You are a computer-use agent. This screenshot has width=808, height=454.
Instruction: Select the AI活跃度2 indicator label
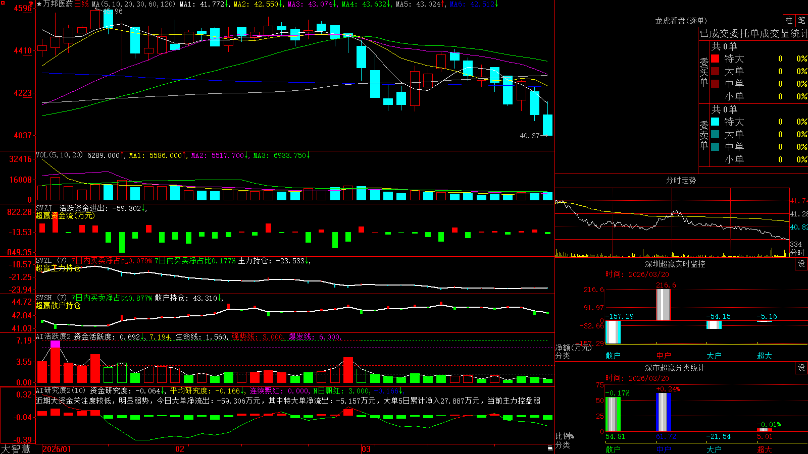click(54, 336)
